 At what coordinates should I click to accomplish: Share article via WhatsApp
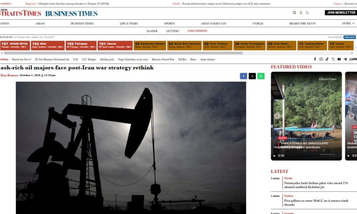click(x=261, y=76)
